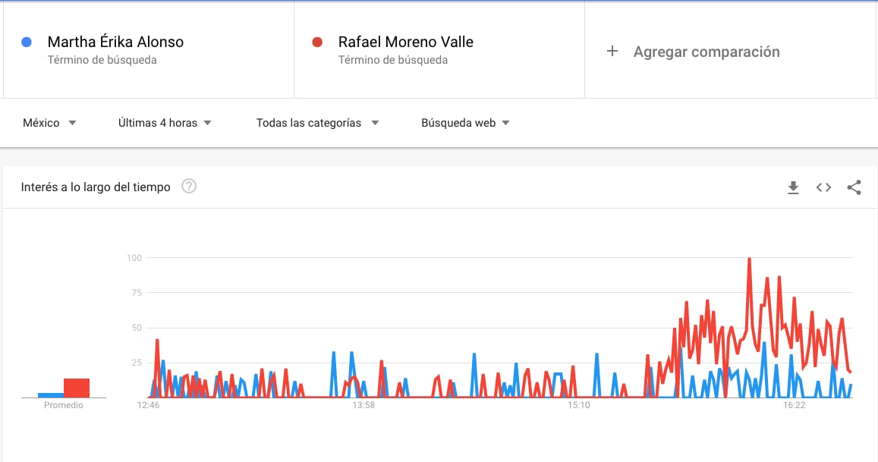
Task: Expand the Últimas 4 horas time range
Action: pos(165,123)
